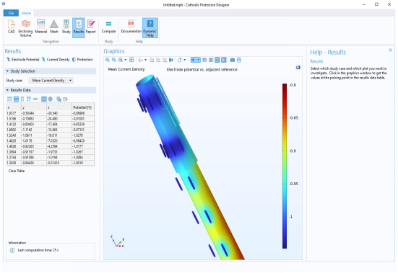The width and height of the screenshot is (398, 273).
Task: Click the second axis-plane view icon
Action: (158, 60)
